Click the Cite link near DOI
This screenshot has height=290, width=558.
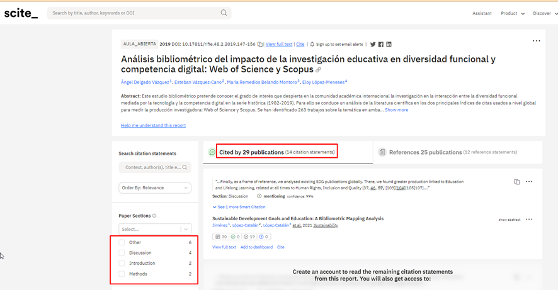coord(300,45)
